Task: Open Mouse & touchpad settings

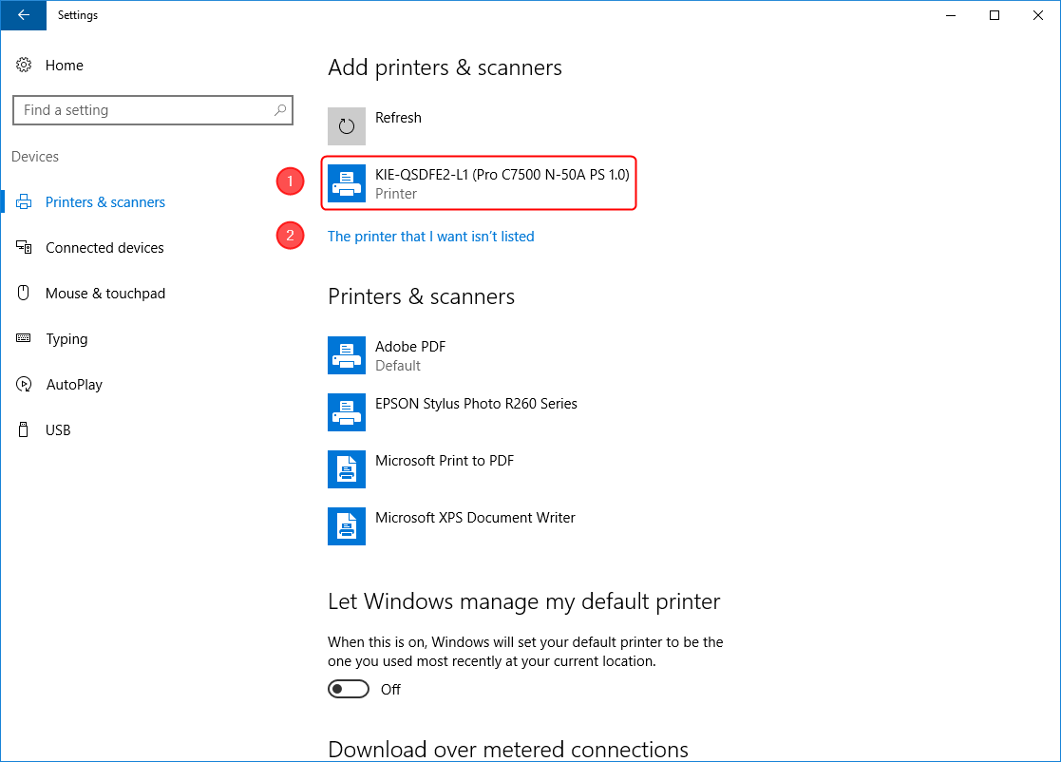Action: pos(104,294)
